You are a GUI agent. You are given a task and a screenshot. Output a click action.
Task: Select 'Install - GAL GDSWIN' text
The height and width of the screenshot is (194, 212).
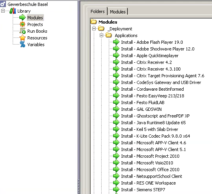pyautogui.click(x=141, y=109)
